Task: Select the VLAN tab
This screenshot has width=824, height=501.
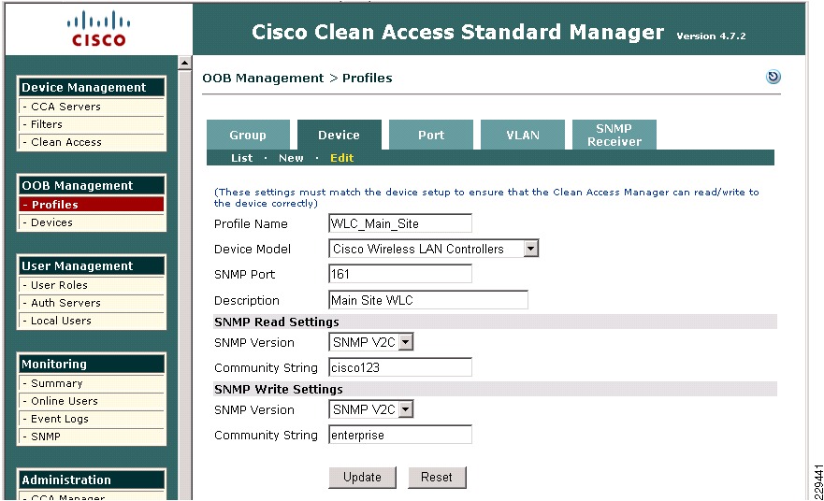Action: pyautogui.click(x=522, y=135)
